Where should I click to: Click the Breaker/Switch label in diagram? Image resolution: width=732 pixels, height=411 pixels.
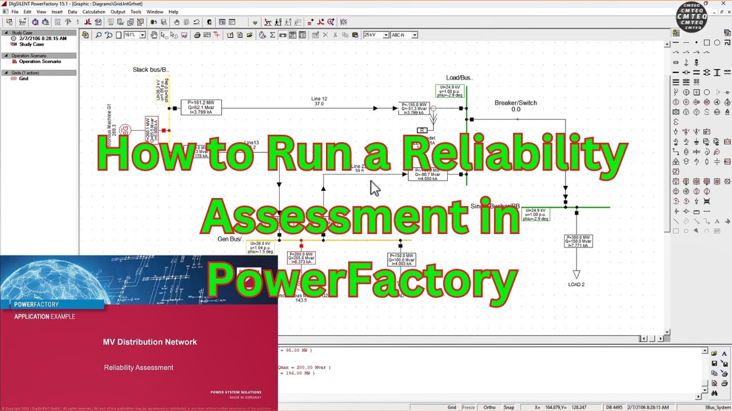tap(516, 103)
